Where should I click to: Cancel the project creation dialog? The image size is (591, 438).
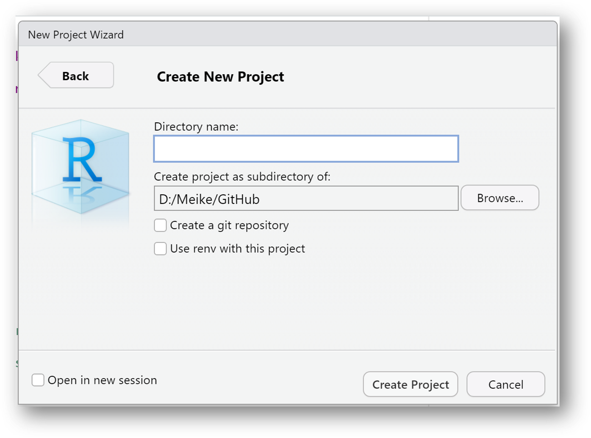(x=505, y=384)
